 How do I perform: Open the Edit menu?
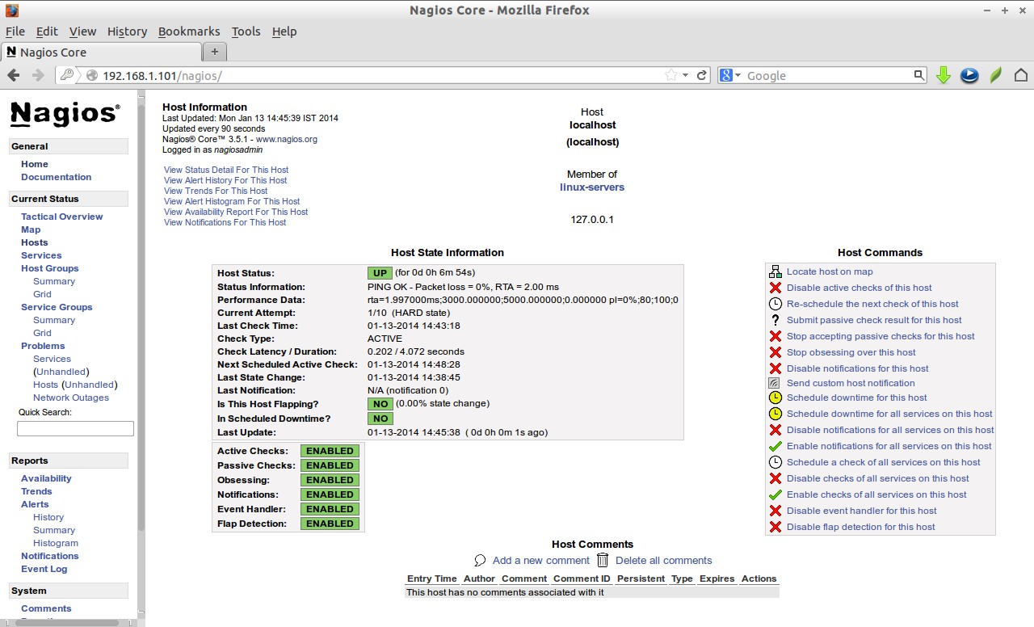pyautogui.click(x=47, y=32)
